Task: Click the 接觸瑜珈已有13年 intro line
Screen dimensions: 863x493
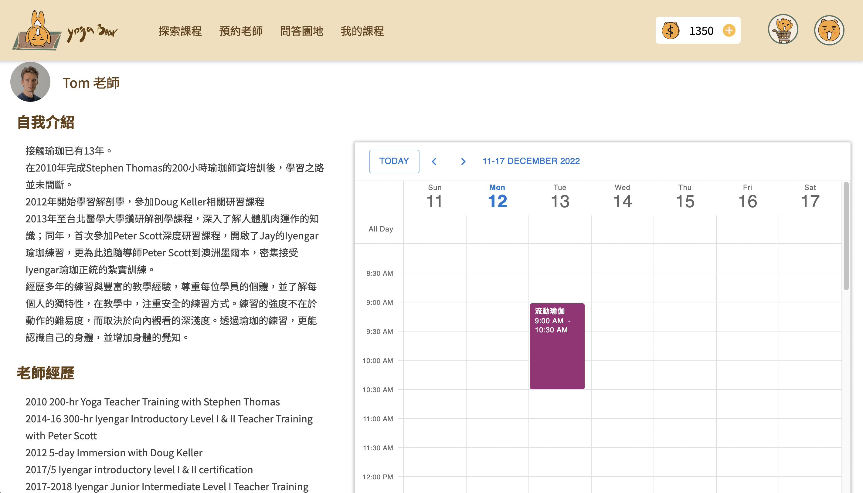Action: [x=69, y=151]
